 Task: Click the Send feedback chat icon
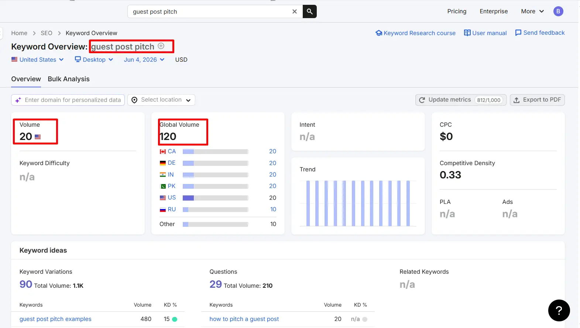pos(518,33)
